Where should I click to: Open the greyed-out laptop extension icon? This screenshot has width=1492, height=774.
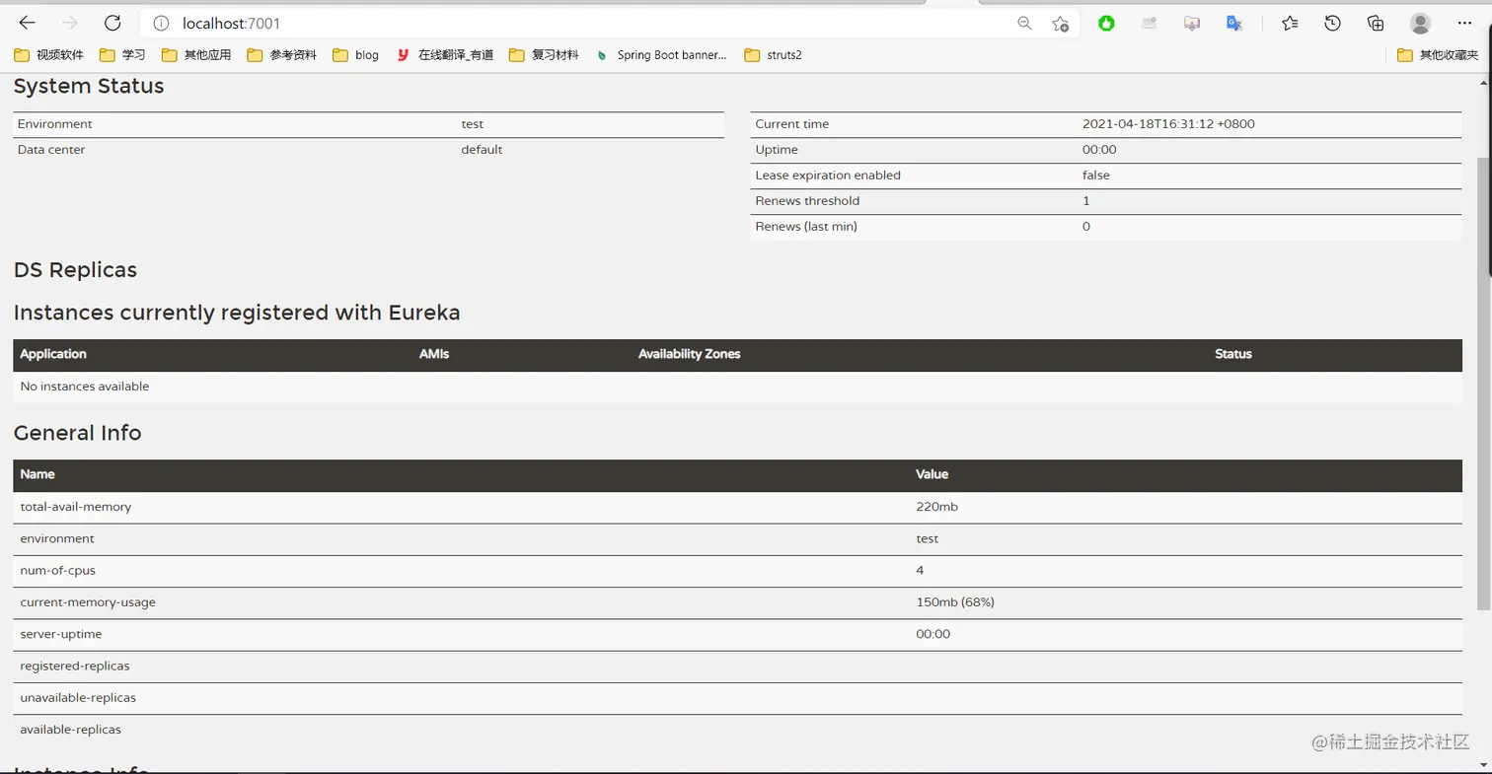coord(1150,23)
